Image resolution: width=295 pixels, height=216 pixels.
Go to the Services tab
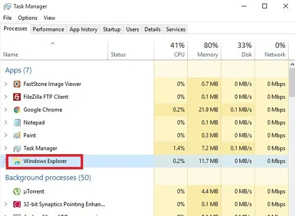(176, 29)
